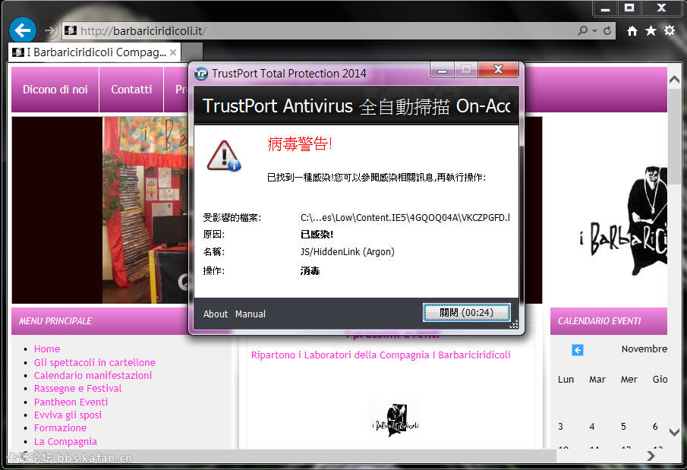Viewport: 687px width, 470px height.
Task: Open browser Tools gear icon
Action: coord(670,30)
